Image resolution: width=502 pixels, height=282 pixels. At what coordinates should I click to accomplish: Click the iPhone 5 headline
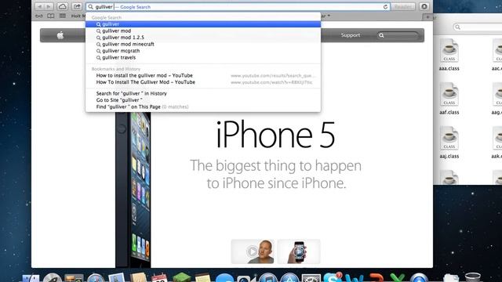[x=275, y=135]
